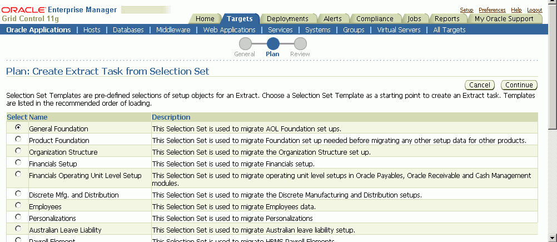
Task: Go to the Databases subtab
Action: [x=128, y=30]
